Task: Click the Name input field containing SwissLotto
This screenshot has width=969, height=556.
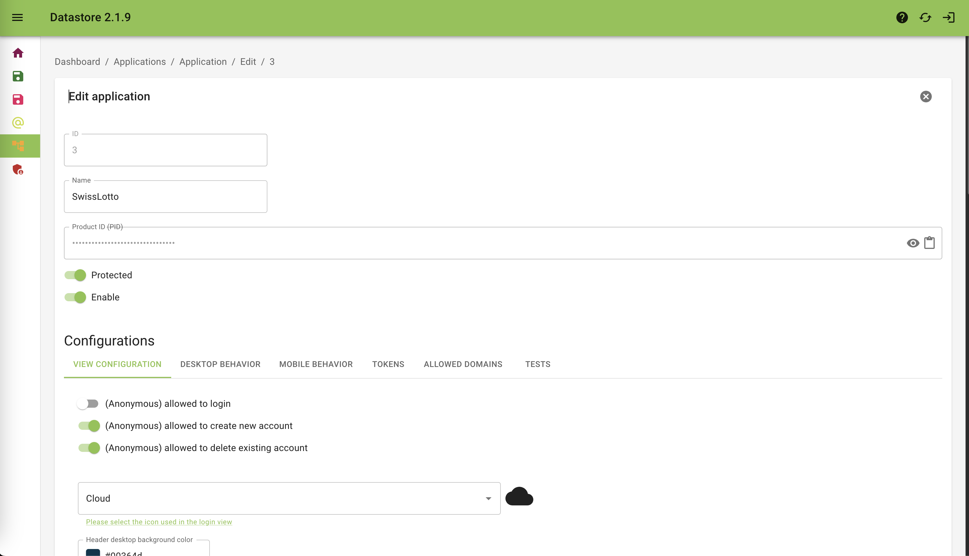Action: click(165, 197)
